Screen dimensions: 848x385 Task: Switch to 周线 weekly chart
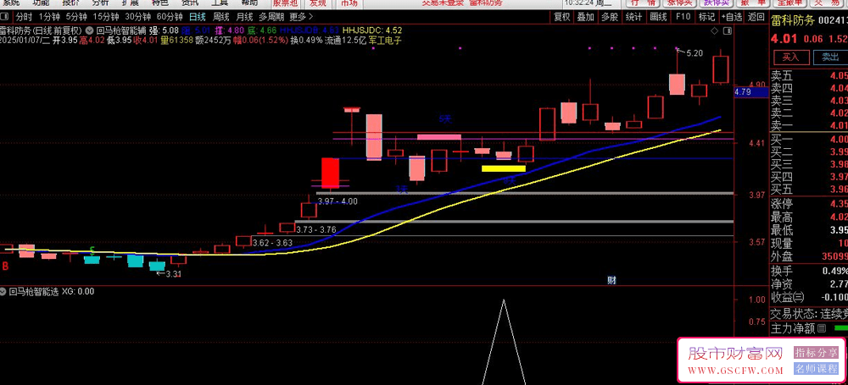point(220,17)
